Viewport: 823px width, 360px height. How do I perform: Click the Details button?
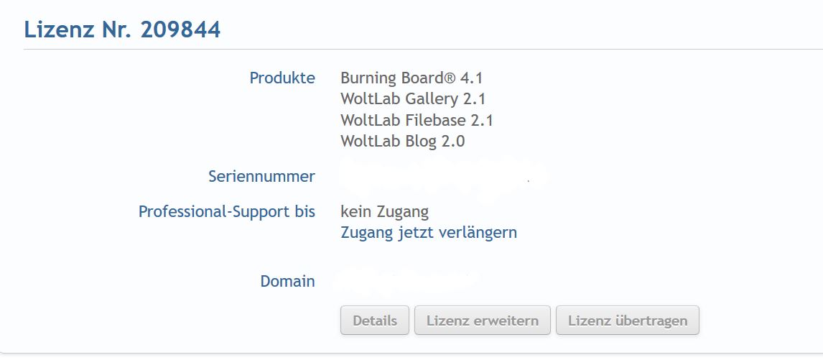(x=374, y=320)
